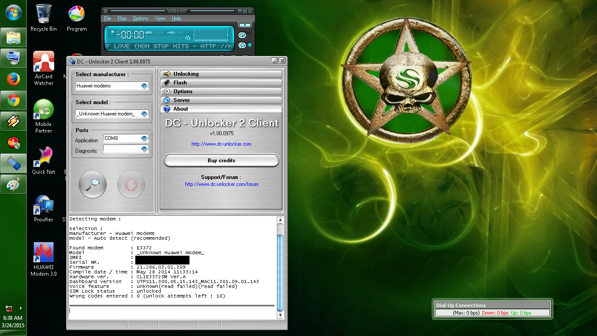Click the Winamp system menu icon in title bar
This screenshot has height=336, width=597.
[105, 10]
